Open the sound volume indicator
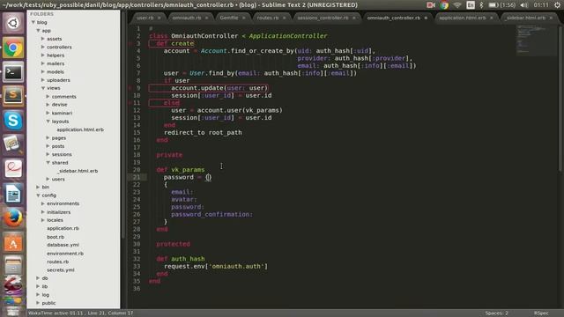564x317 pixels. [524, 5]
